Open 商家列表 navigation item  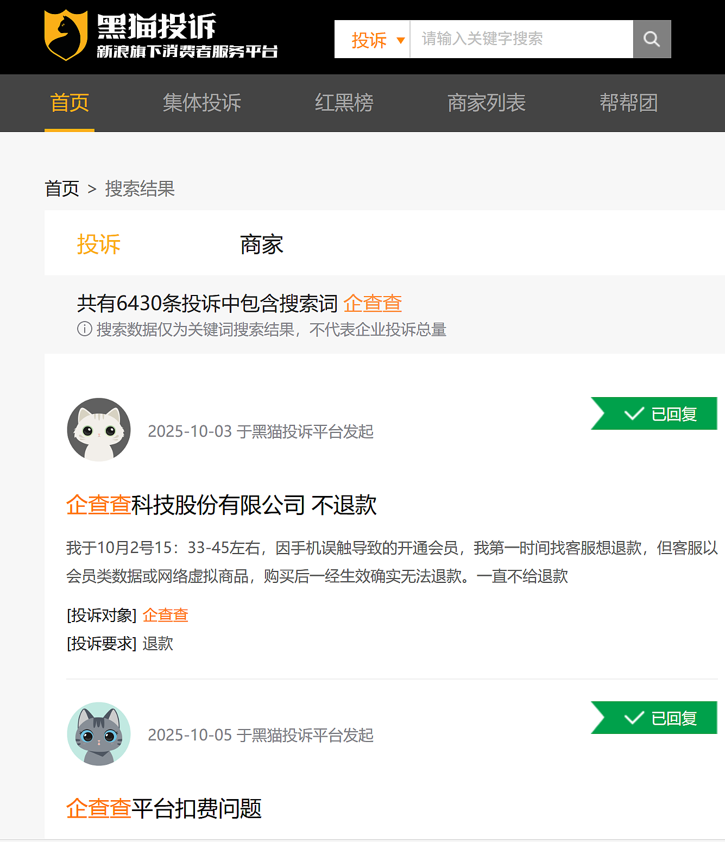click(487, 103)
